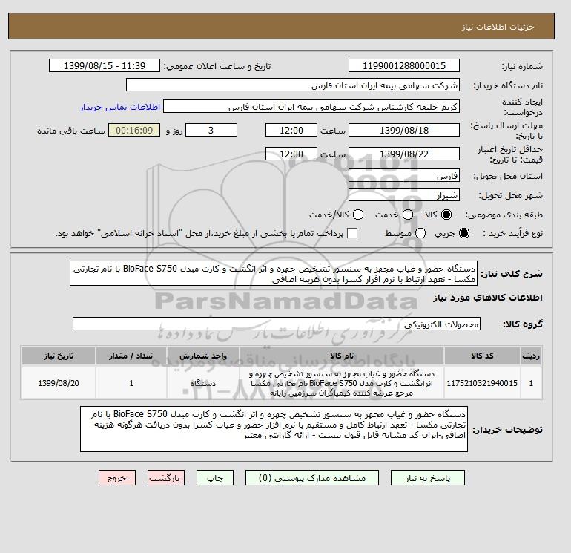Click the need number field 1199001288000015

404,65
